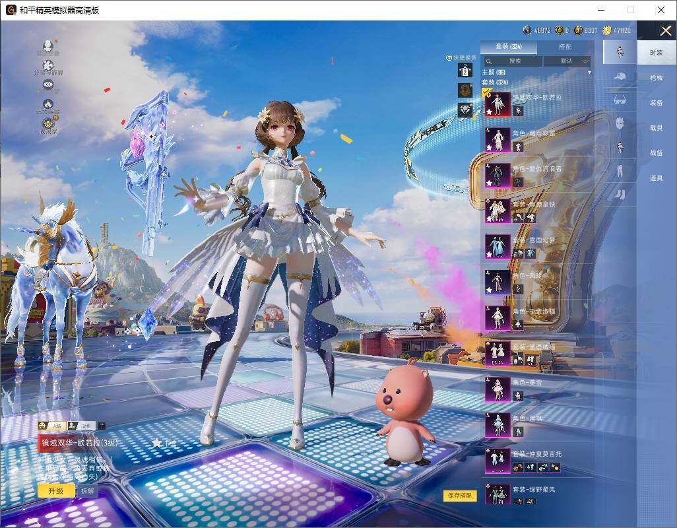Click the hanger quick-swap icon numbered 2

pyautogui.click(x=466, y=71)
